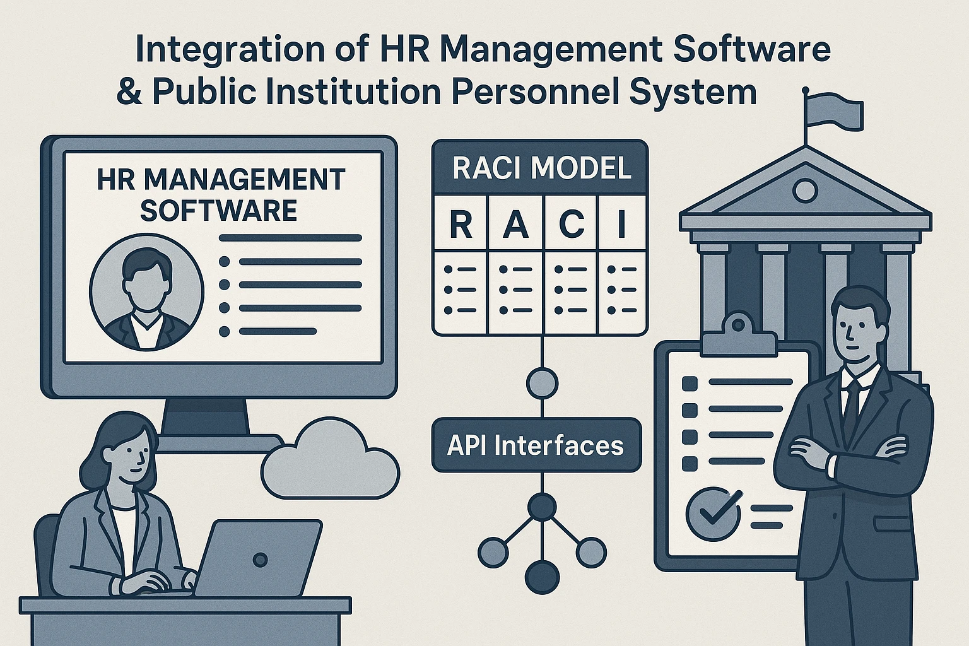Click the HR MANAGEMENT SOFTWARE heading on the monitor
The height and width of the screenshot is (646, 969).
click(220, 194)
